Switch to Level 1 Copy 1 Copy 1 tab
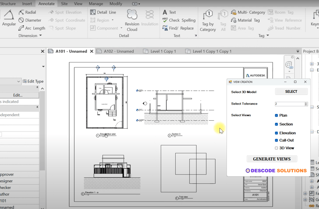This screenshot has width=319, height=209. click(209, 51)
